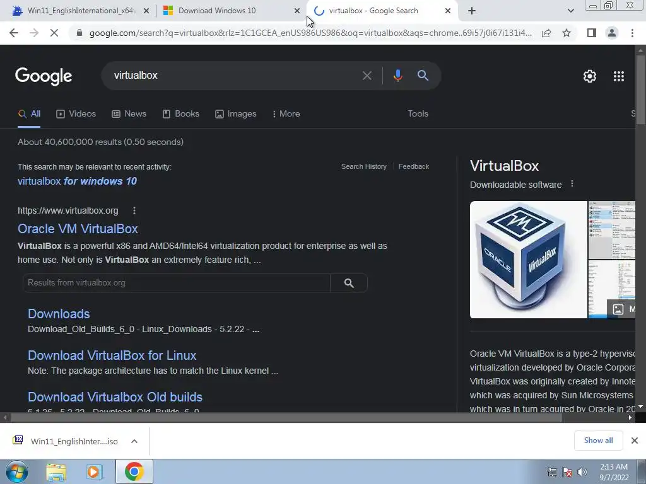
Task: Switch to the Download Windows 10 tab
Action: [x=217, y=11]
